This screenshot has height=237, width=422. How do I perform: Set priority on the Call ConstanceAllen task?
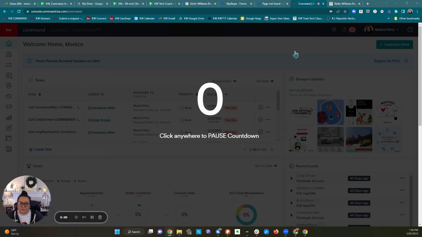click(186, 108)
